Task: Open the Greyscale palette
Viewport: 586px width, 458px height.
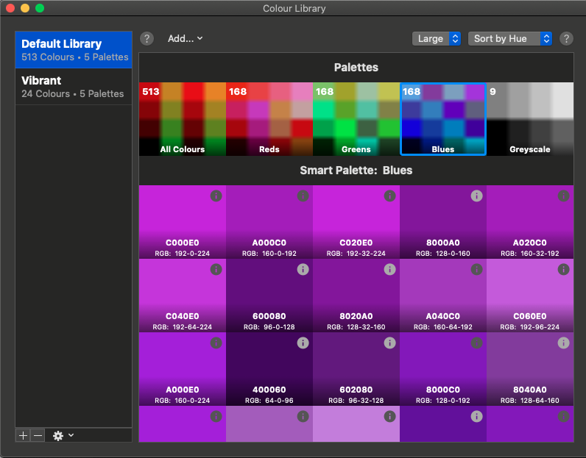Action: coord(530,119)
